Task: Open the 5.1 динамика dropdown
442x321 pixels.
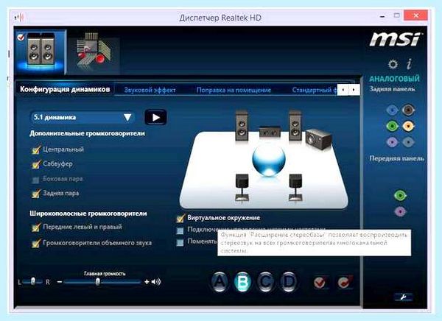Action: 82,117
